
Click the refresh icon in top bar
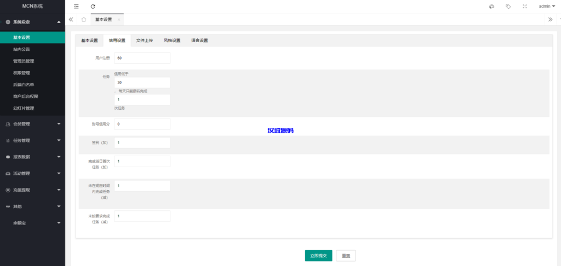(93, 7)
